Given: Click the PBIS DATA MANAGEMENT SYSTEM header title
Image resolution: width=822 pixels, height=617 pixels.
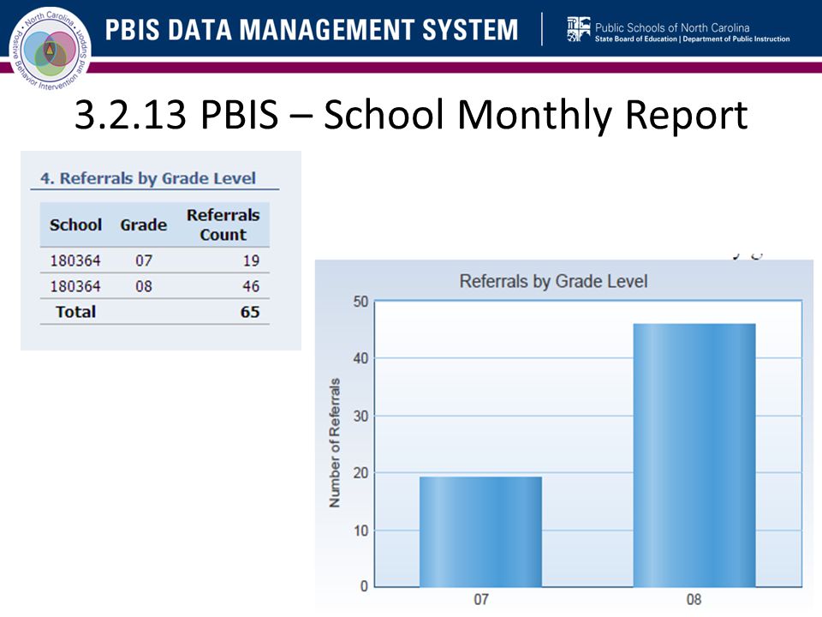Looking at the screenshot, I should tap(312, 29).
